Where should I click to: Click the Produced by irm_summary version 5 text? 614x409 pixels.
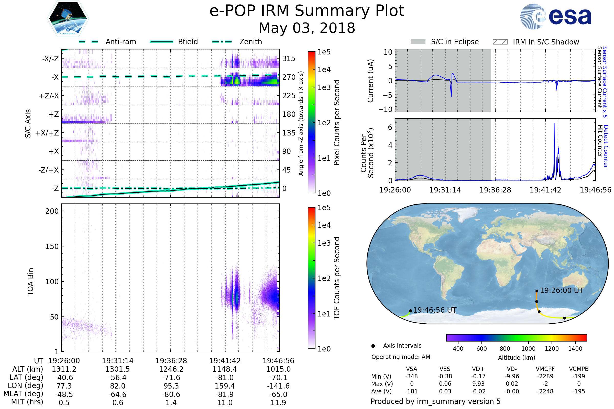click(x=435, y=401)
